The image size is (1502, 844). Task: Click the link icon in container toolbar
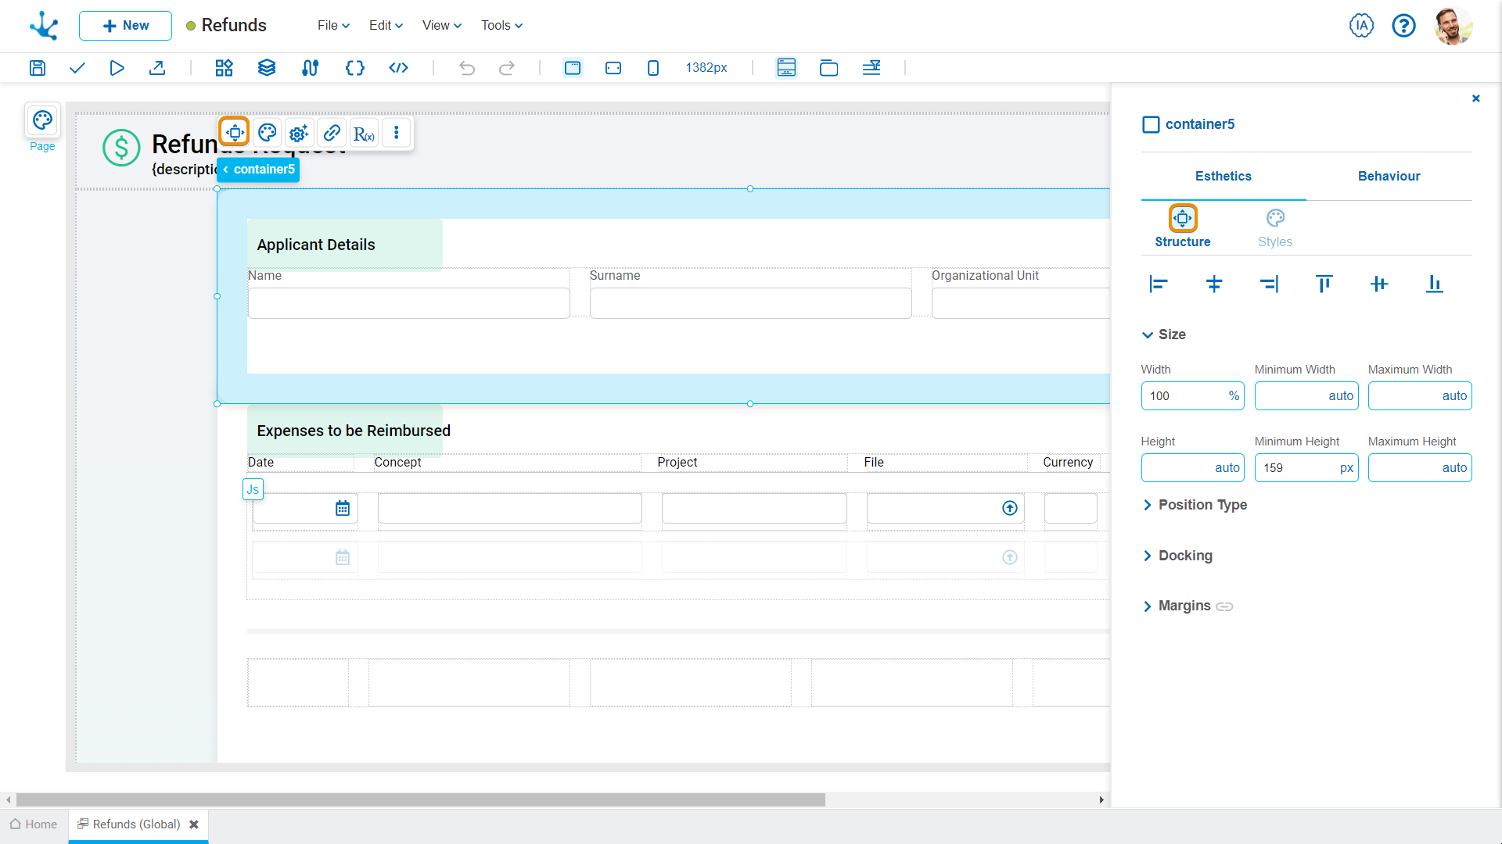point(332,133)
